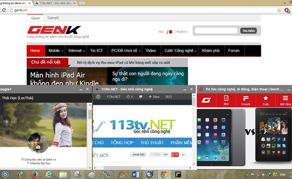The width and height of the screenshot is (292, 179).
Task: Reload the genk.vn page
Action: (x=4, y=10)
